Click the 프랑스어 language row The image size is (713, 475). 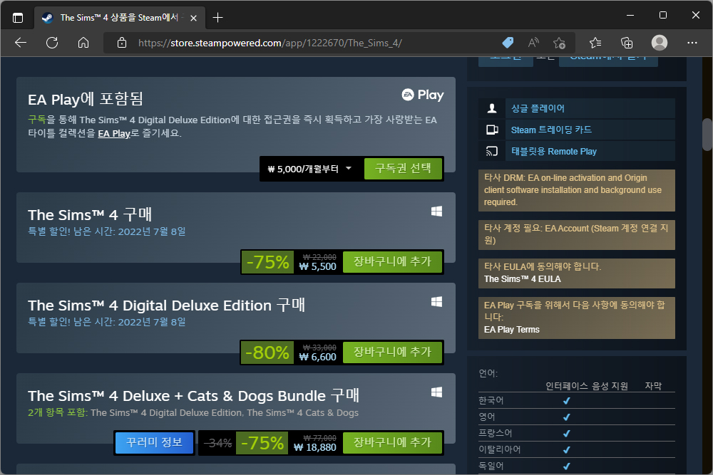(x=577, y=433)
